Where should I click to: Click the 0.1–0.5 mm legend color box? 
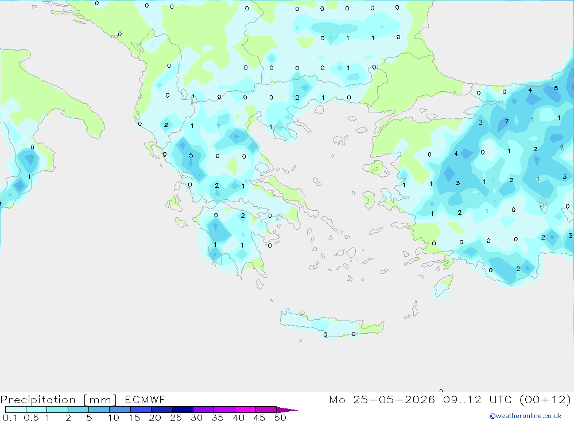(15, 410)
